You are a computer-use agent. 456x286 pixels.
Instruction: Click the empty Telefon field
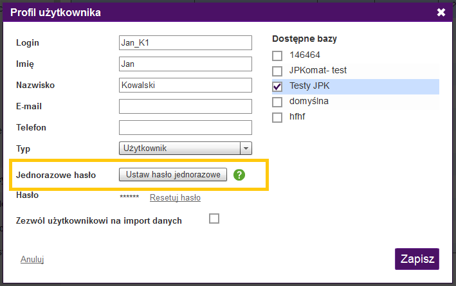(x=185, y=127)
